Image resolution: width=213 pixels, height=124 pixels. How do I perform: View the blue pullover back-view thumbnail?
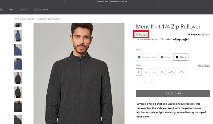18,36
